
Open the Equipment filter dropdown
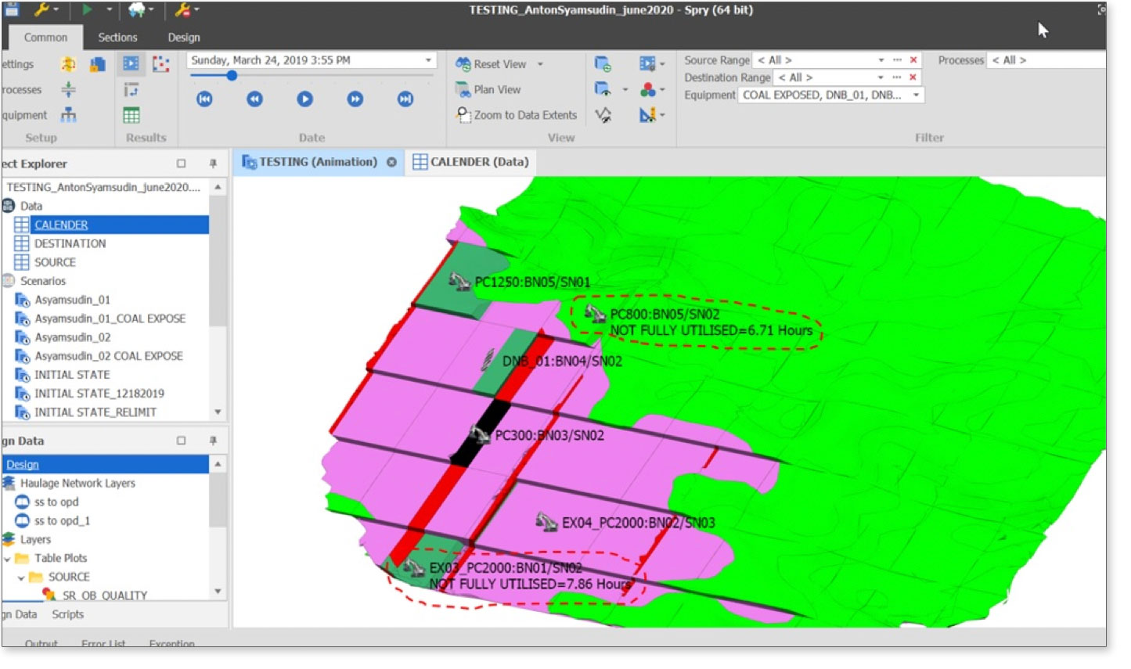[916, 95]
